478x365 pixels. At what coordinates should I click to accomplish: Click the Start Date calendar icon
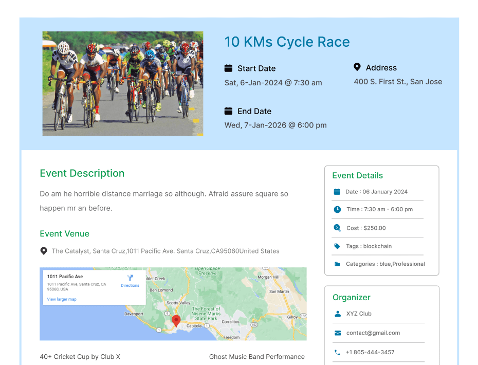click(229, 68)
